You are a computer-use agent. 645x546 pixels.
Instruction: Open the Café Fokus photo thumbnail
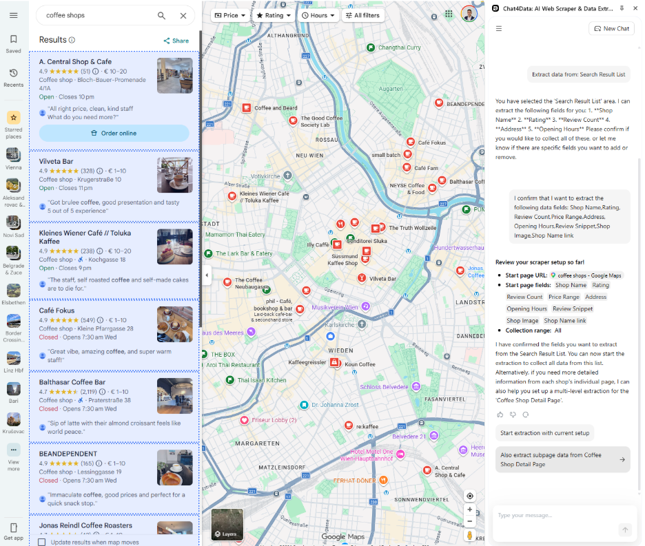coord(175,324)
